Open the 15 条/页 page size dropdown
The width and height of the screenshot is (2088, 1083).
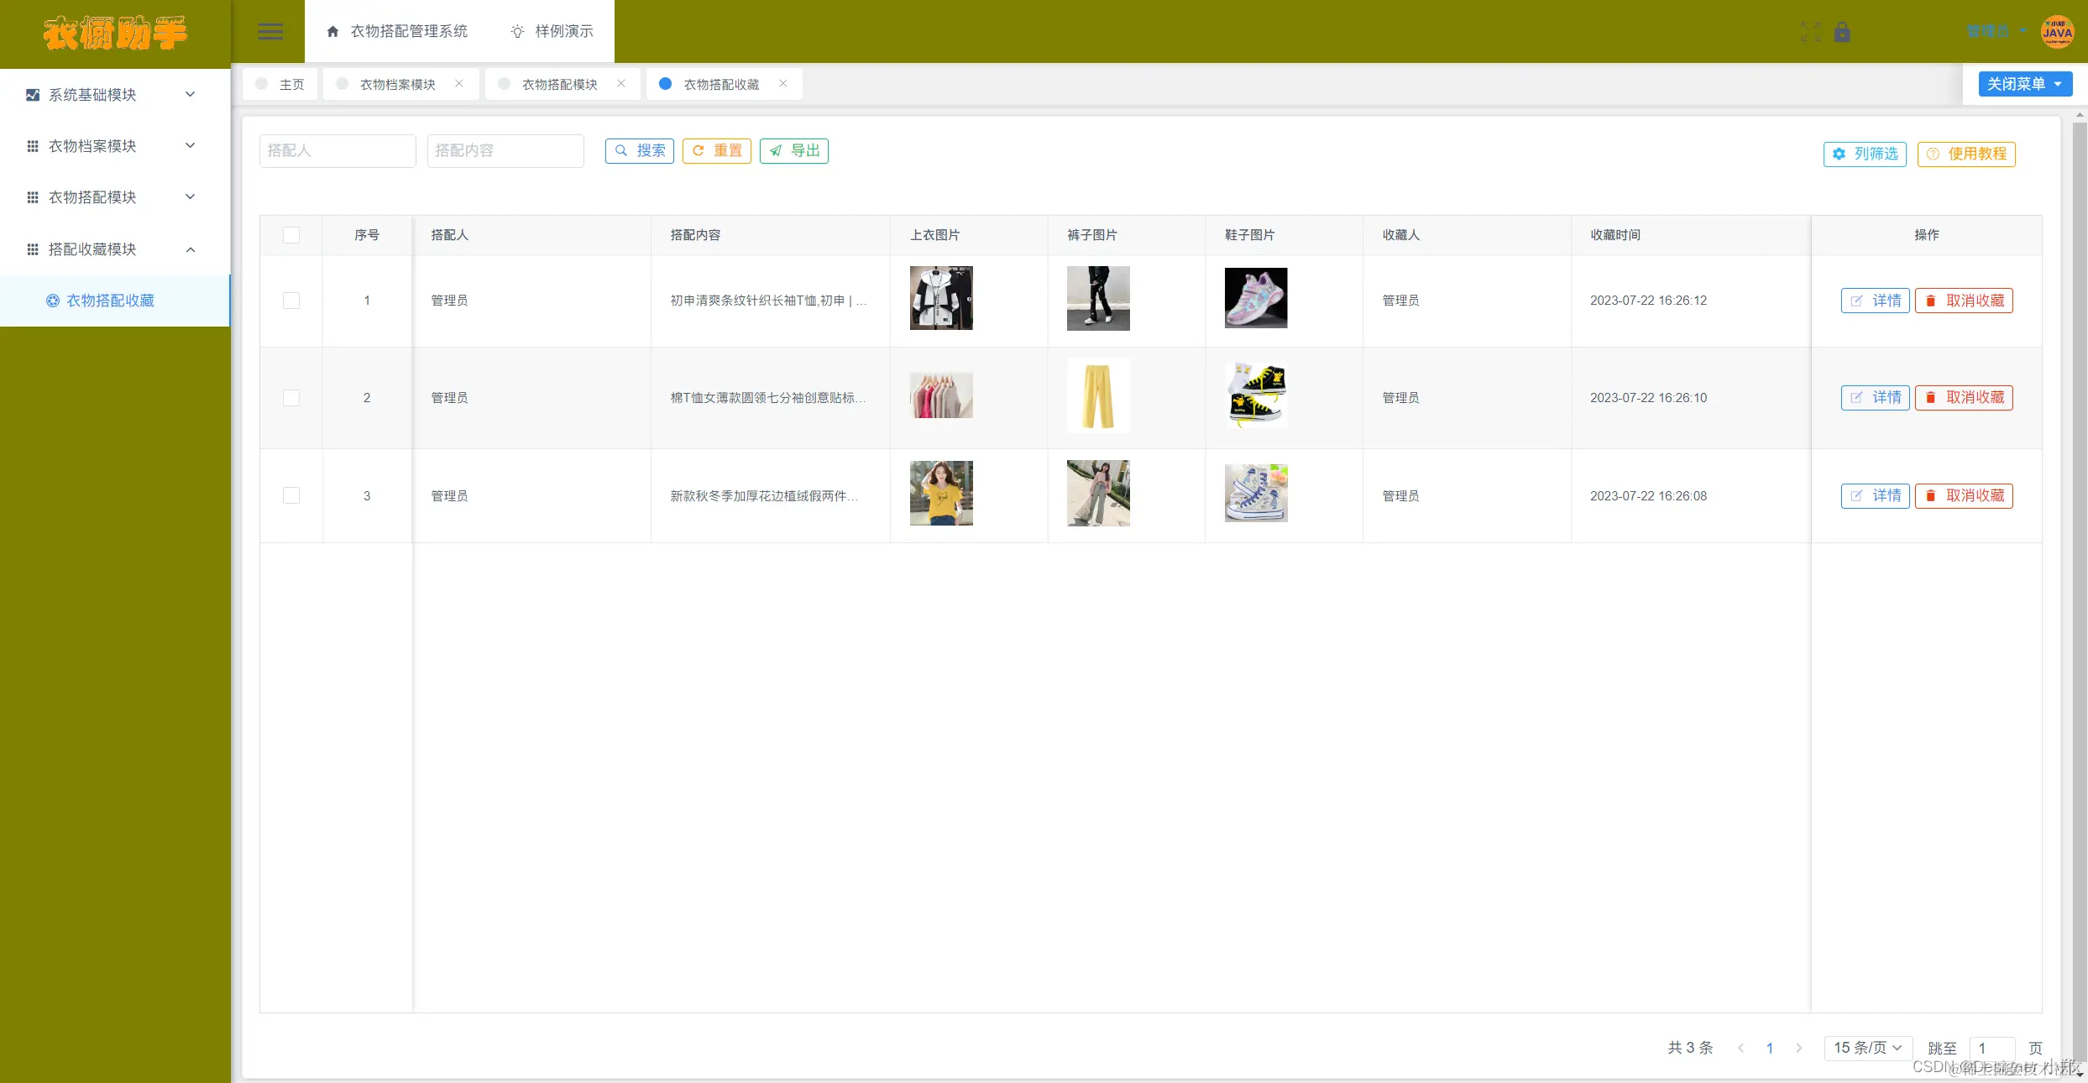click(1867, 1048)
